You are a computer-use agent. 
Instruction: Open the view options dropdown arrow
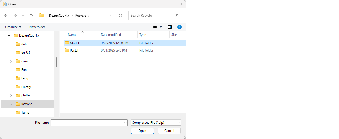(161, 27)
